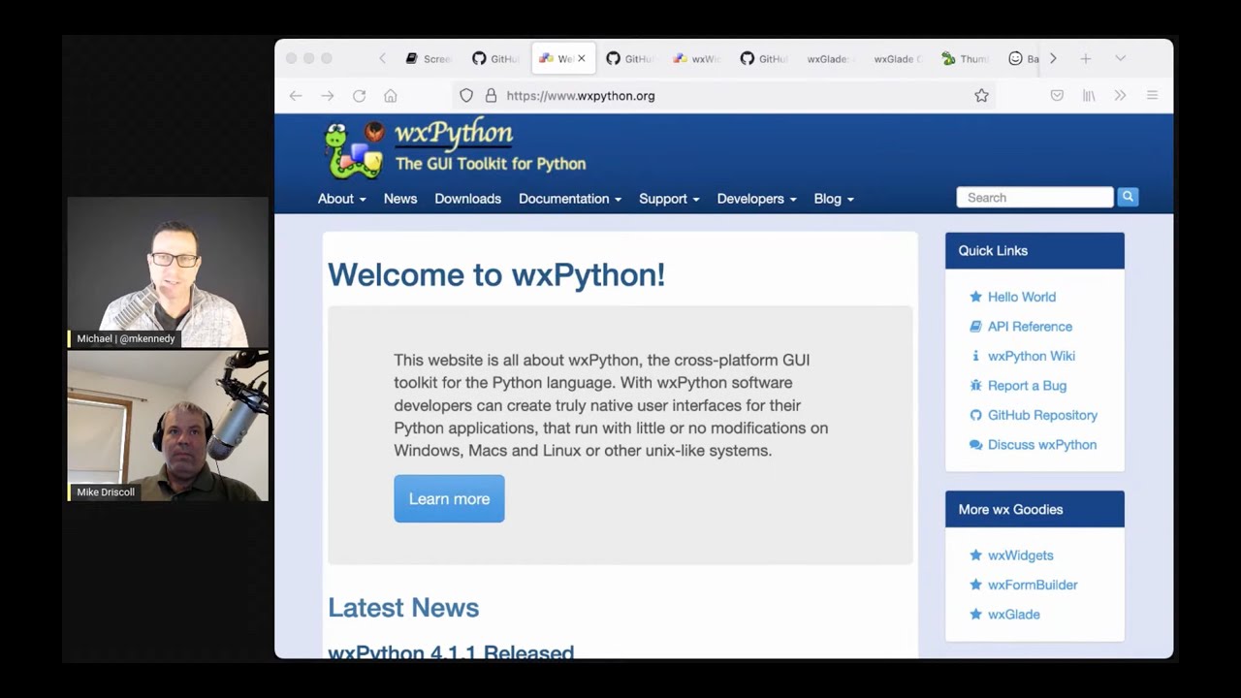Expand the Documentation dropdown menu

click(569, 199)
